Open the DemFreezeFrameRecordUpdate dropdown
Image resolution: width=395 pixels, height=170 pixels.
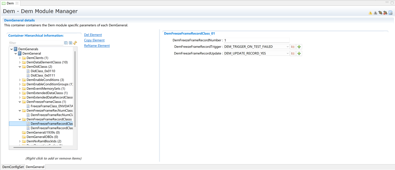tap(287, 53)
